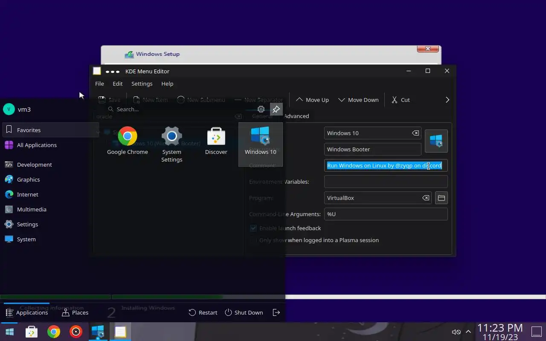Open Discover from the taskbar
Image resolution: width=546 pixels, height=341 pixels.
[32, 332]
